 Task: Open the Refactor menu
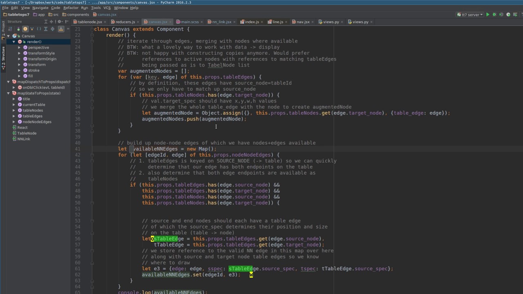pyautogui.click(x=71, y=8)
